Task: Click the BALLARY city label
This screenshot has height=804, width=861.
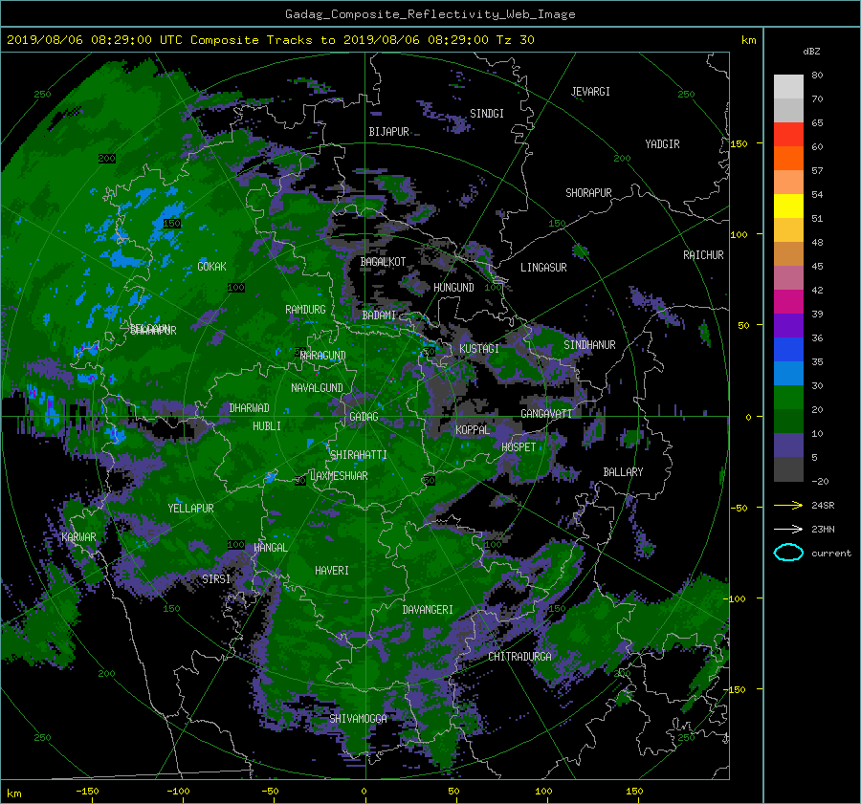Action: (x=623, y=472)
